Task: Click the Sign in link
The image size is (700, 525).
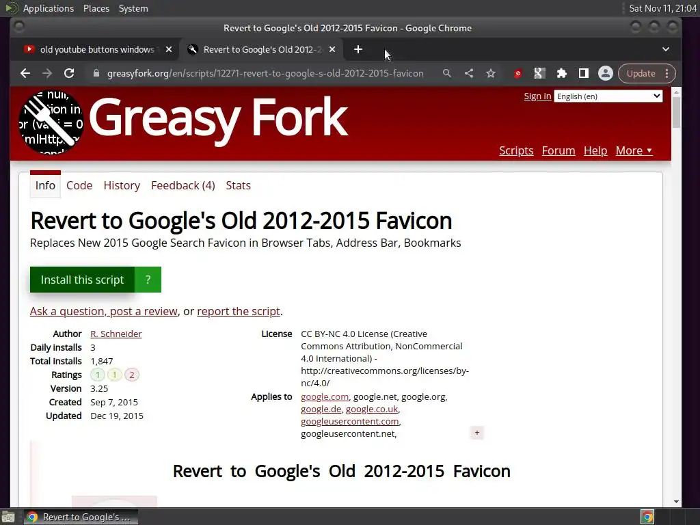Action: [x=537, y=96]
